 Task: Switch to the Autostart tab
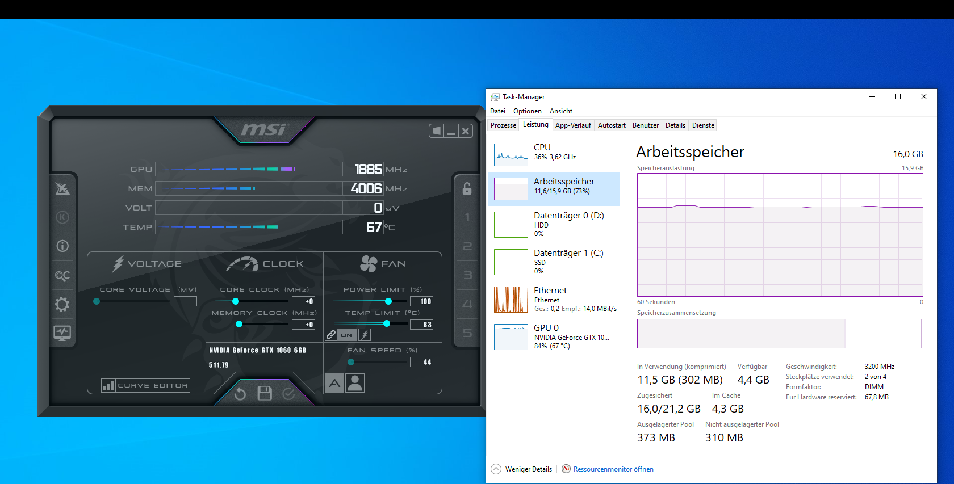(612, 125)
